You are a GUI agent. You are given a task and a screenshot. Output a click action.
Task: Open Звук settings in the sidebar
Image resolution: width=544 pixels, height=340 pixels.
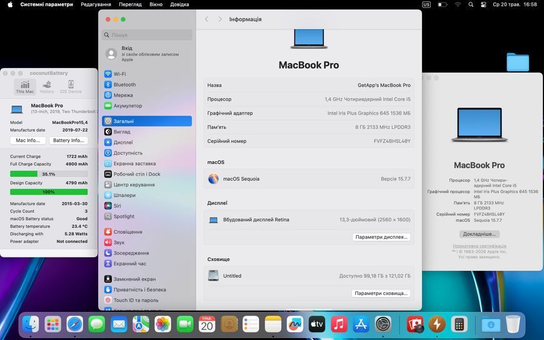click(x=147, y=242)
